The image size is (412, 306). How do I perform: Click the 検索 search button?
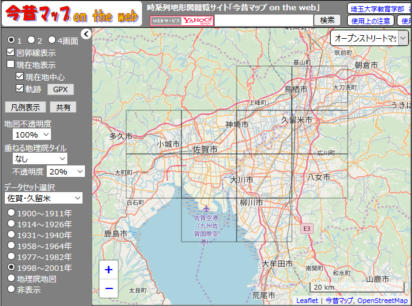328,20
